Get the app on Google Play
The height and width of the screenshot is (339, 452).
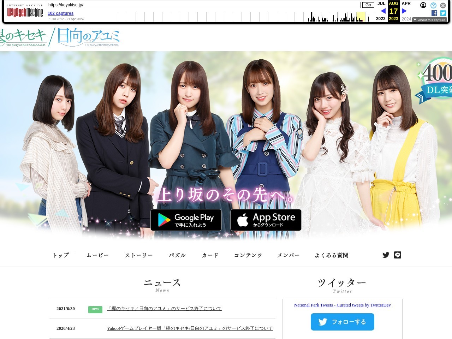[x=186, y=220]
